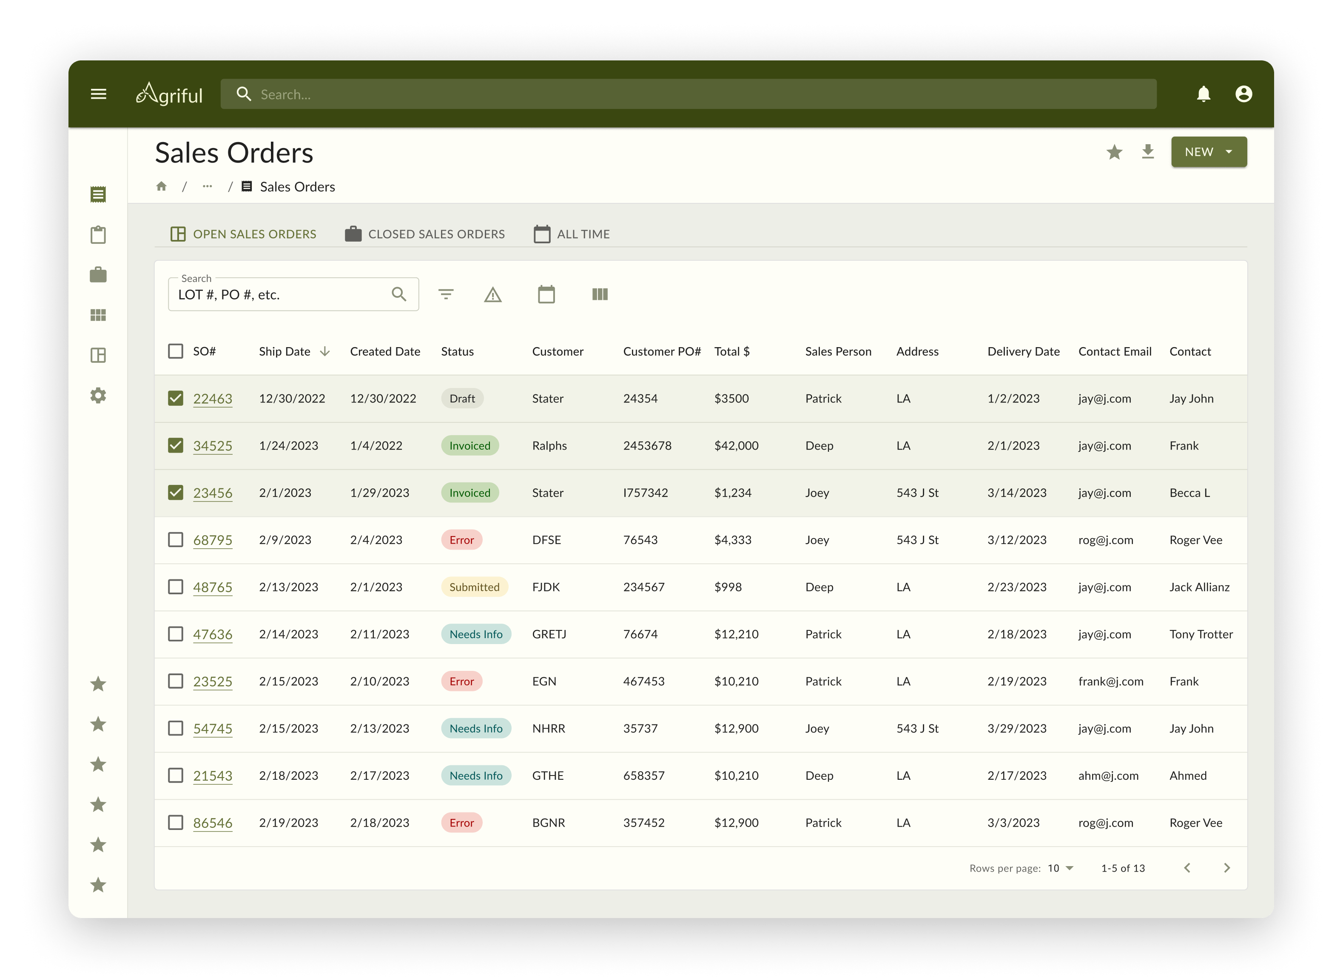Star this page using the star icon
Viewport: 1343px width, 978px height.
click(x=1115, y=152)
